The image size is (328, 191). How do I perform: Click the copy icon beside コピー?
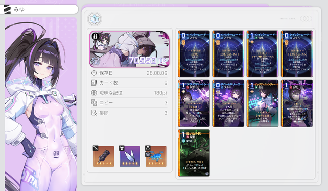point(94,102)
